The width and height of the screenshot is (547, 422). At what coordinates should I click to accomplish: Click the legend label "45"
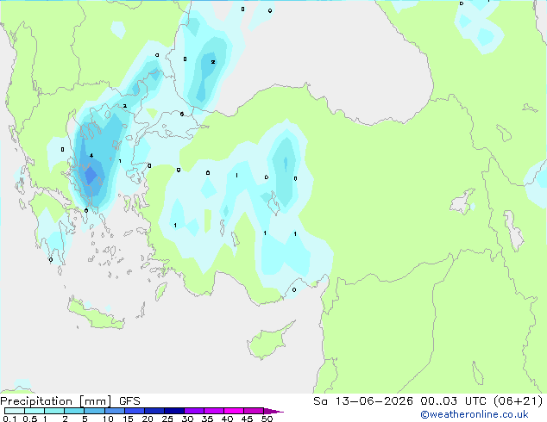pyautogui.click(x=247, y=419)
